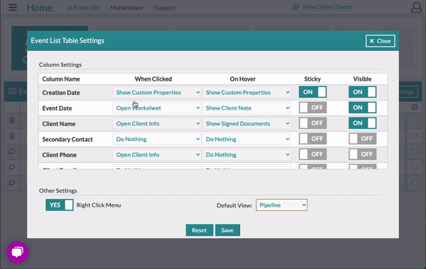Tick the first row checkbox in background table
The width and height of the screenshot is (426, 269).
pos(415,120)
